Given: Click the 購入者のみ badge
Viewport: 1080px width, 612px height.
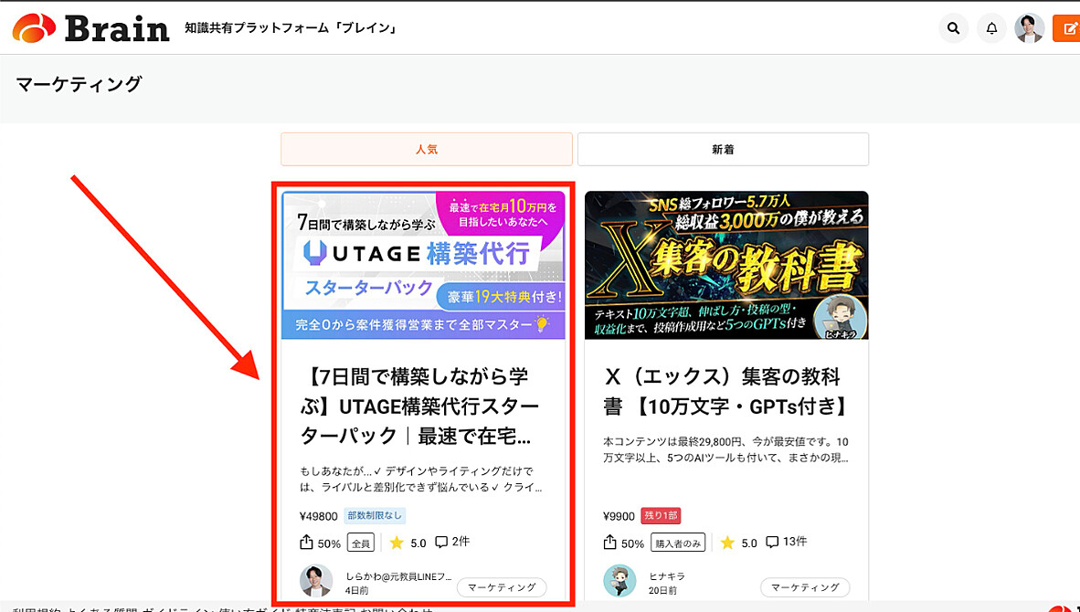Looking at the screenshot, I should coord(679,543).
